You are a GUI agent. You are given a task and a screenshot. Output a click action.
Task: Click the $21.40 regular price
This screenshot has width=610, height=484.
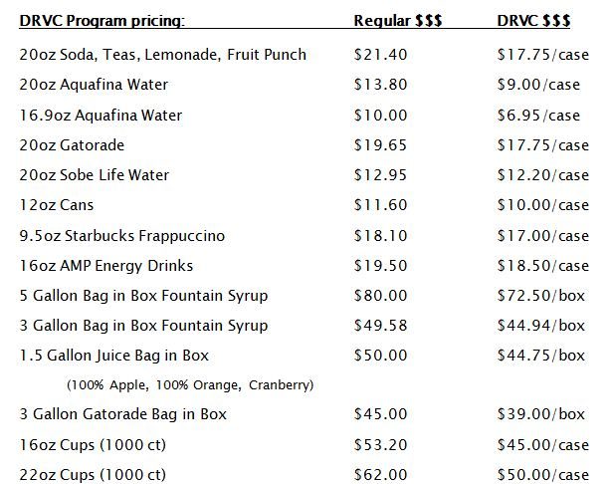tap(381, 55)
